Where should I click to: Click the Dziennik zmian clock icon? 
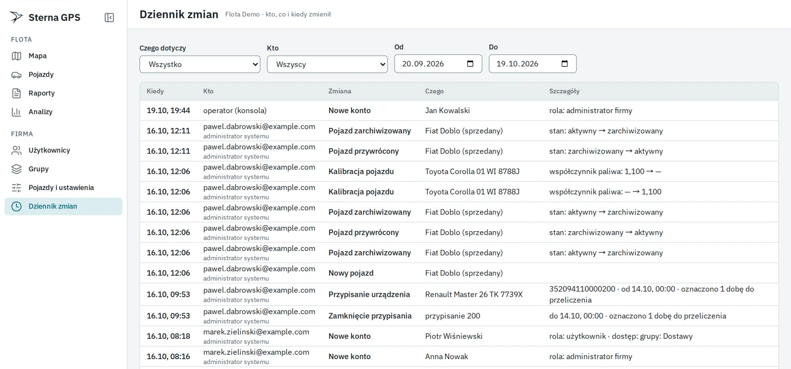click(x=16, y=206)
